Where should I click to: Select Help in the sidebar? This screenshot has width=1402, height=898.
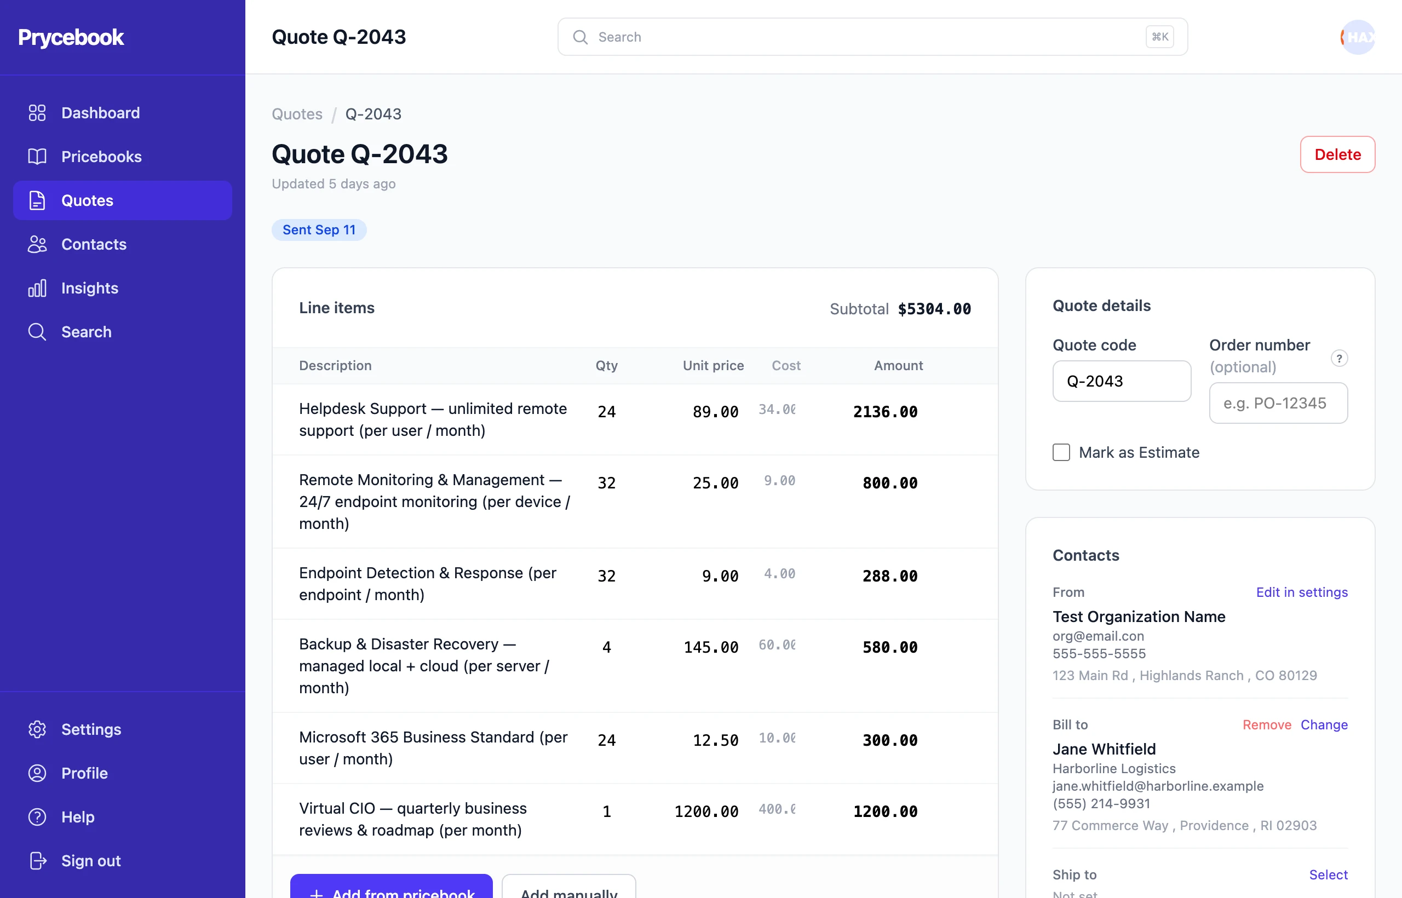123,816
